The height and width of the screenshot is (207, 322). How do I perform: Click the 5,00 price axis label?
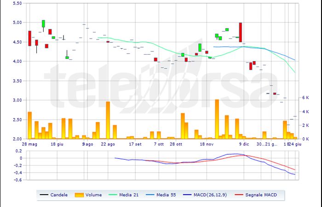point(17,22)
